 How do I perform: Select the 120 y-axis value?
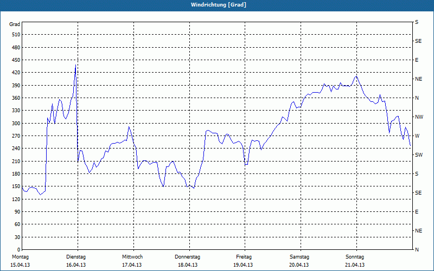[x=16, y=199]
